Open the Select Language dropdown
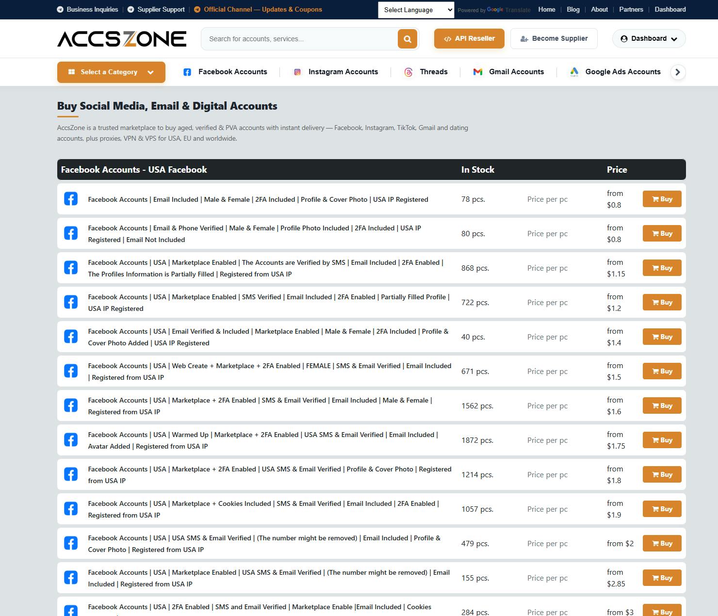The image size is (718, 616). pos(416,10)
